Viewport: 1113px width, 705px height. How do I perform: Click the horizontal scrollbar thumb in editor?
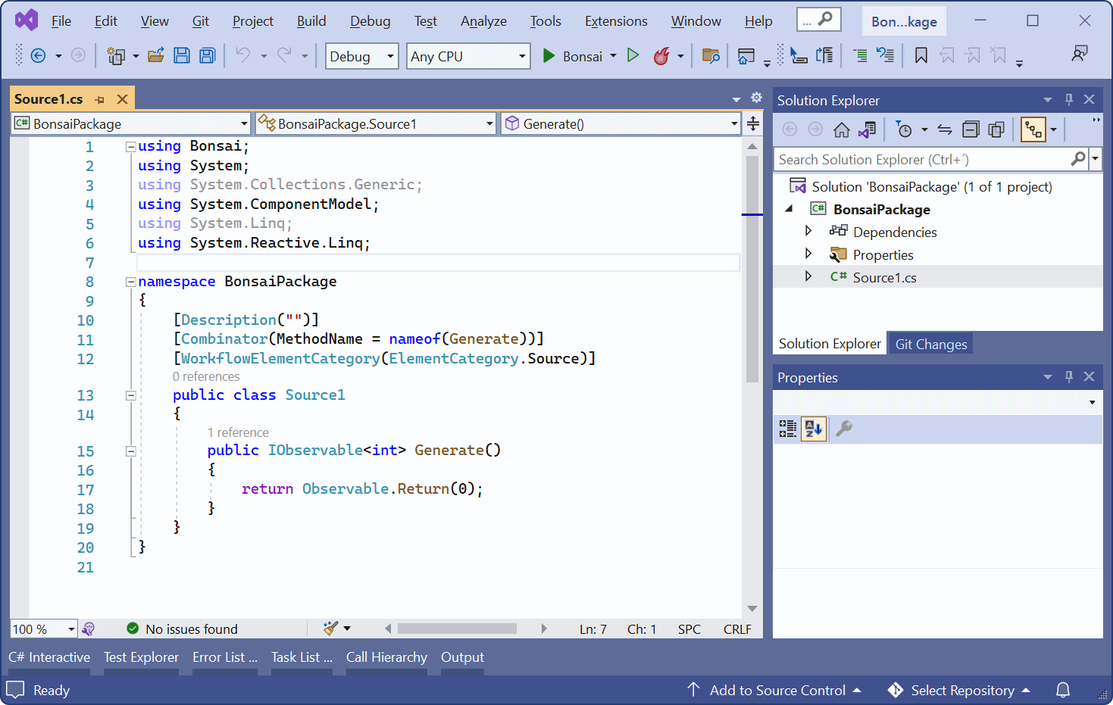coord(457,629)
